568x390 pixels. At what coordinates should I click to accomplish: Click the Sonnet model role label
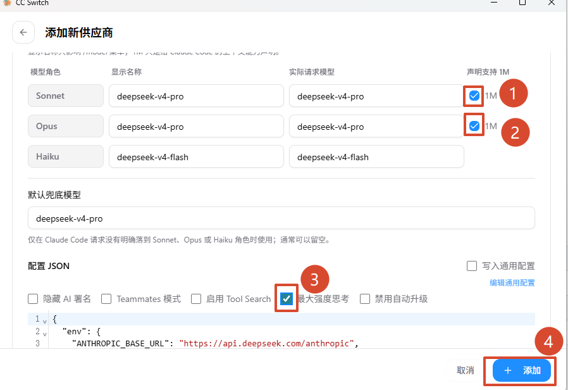66,96
